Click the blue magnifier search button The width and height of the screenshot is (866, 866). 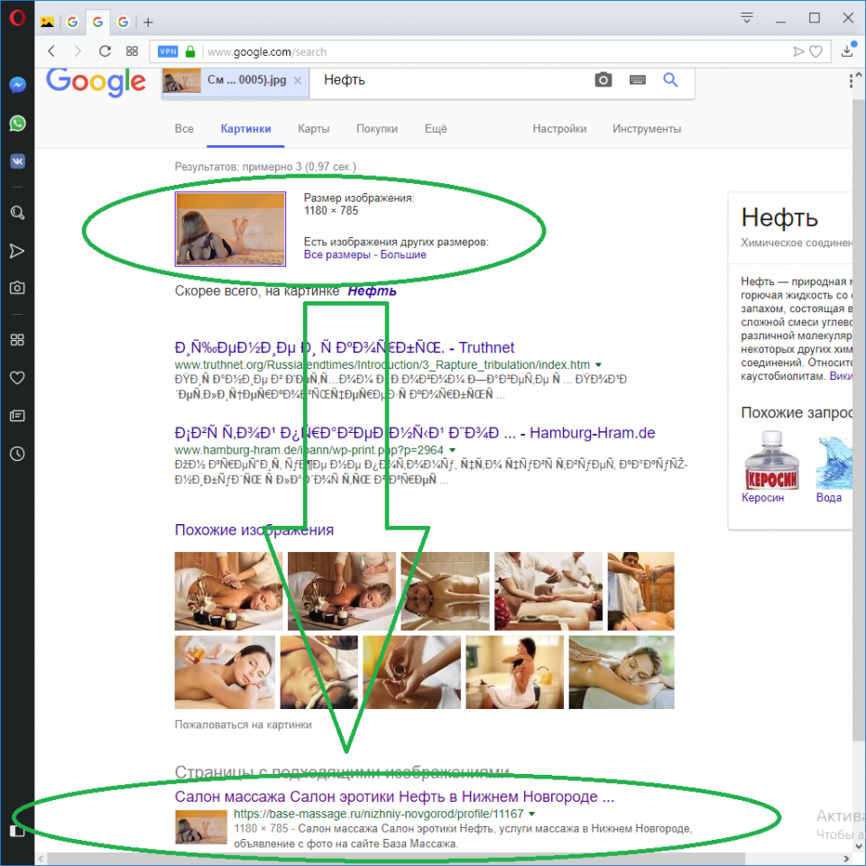(x=670, y=80)
